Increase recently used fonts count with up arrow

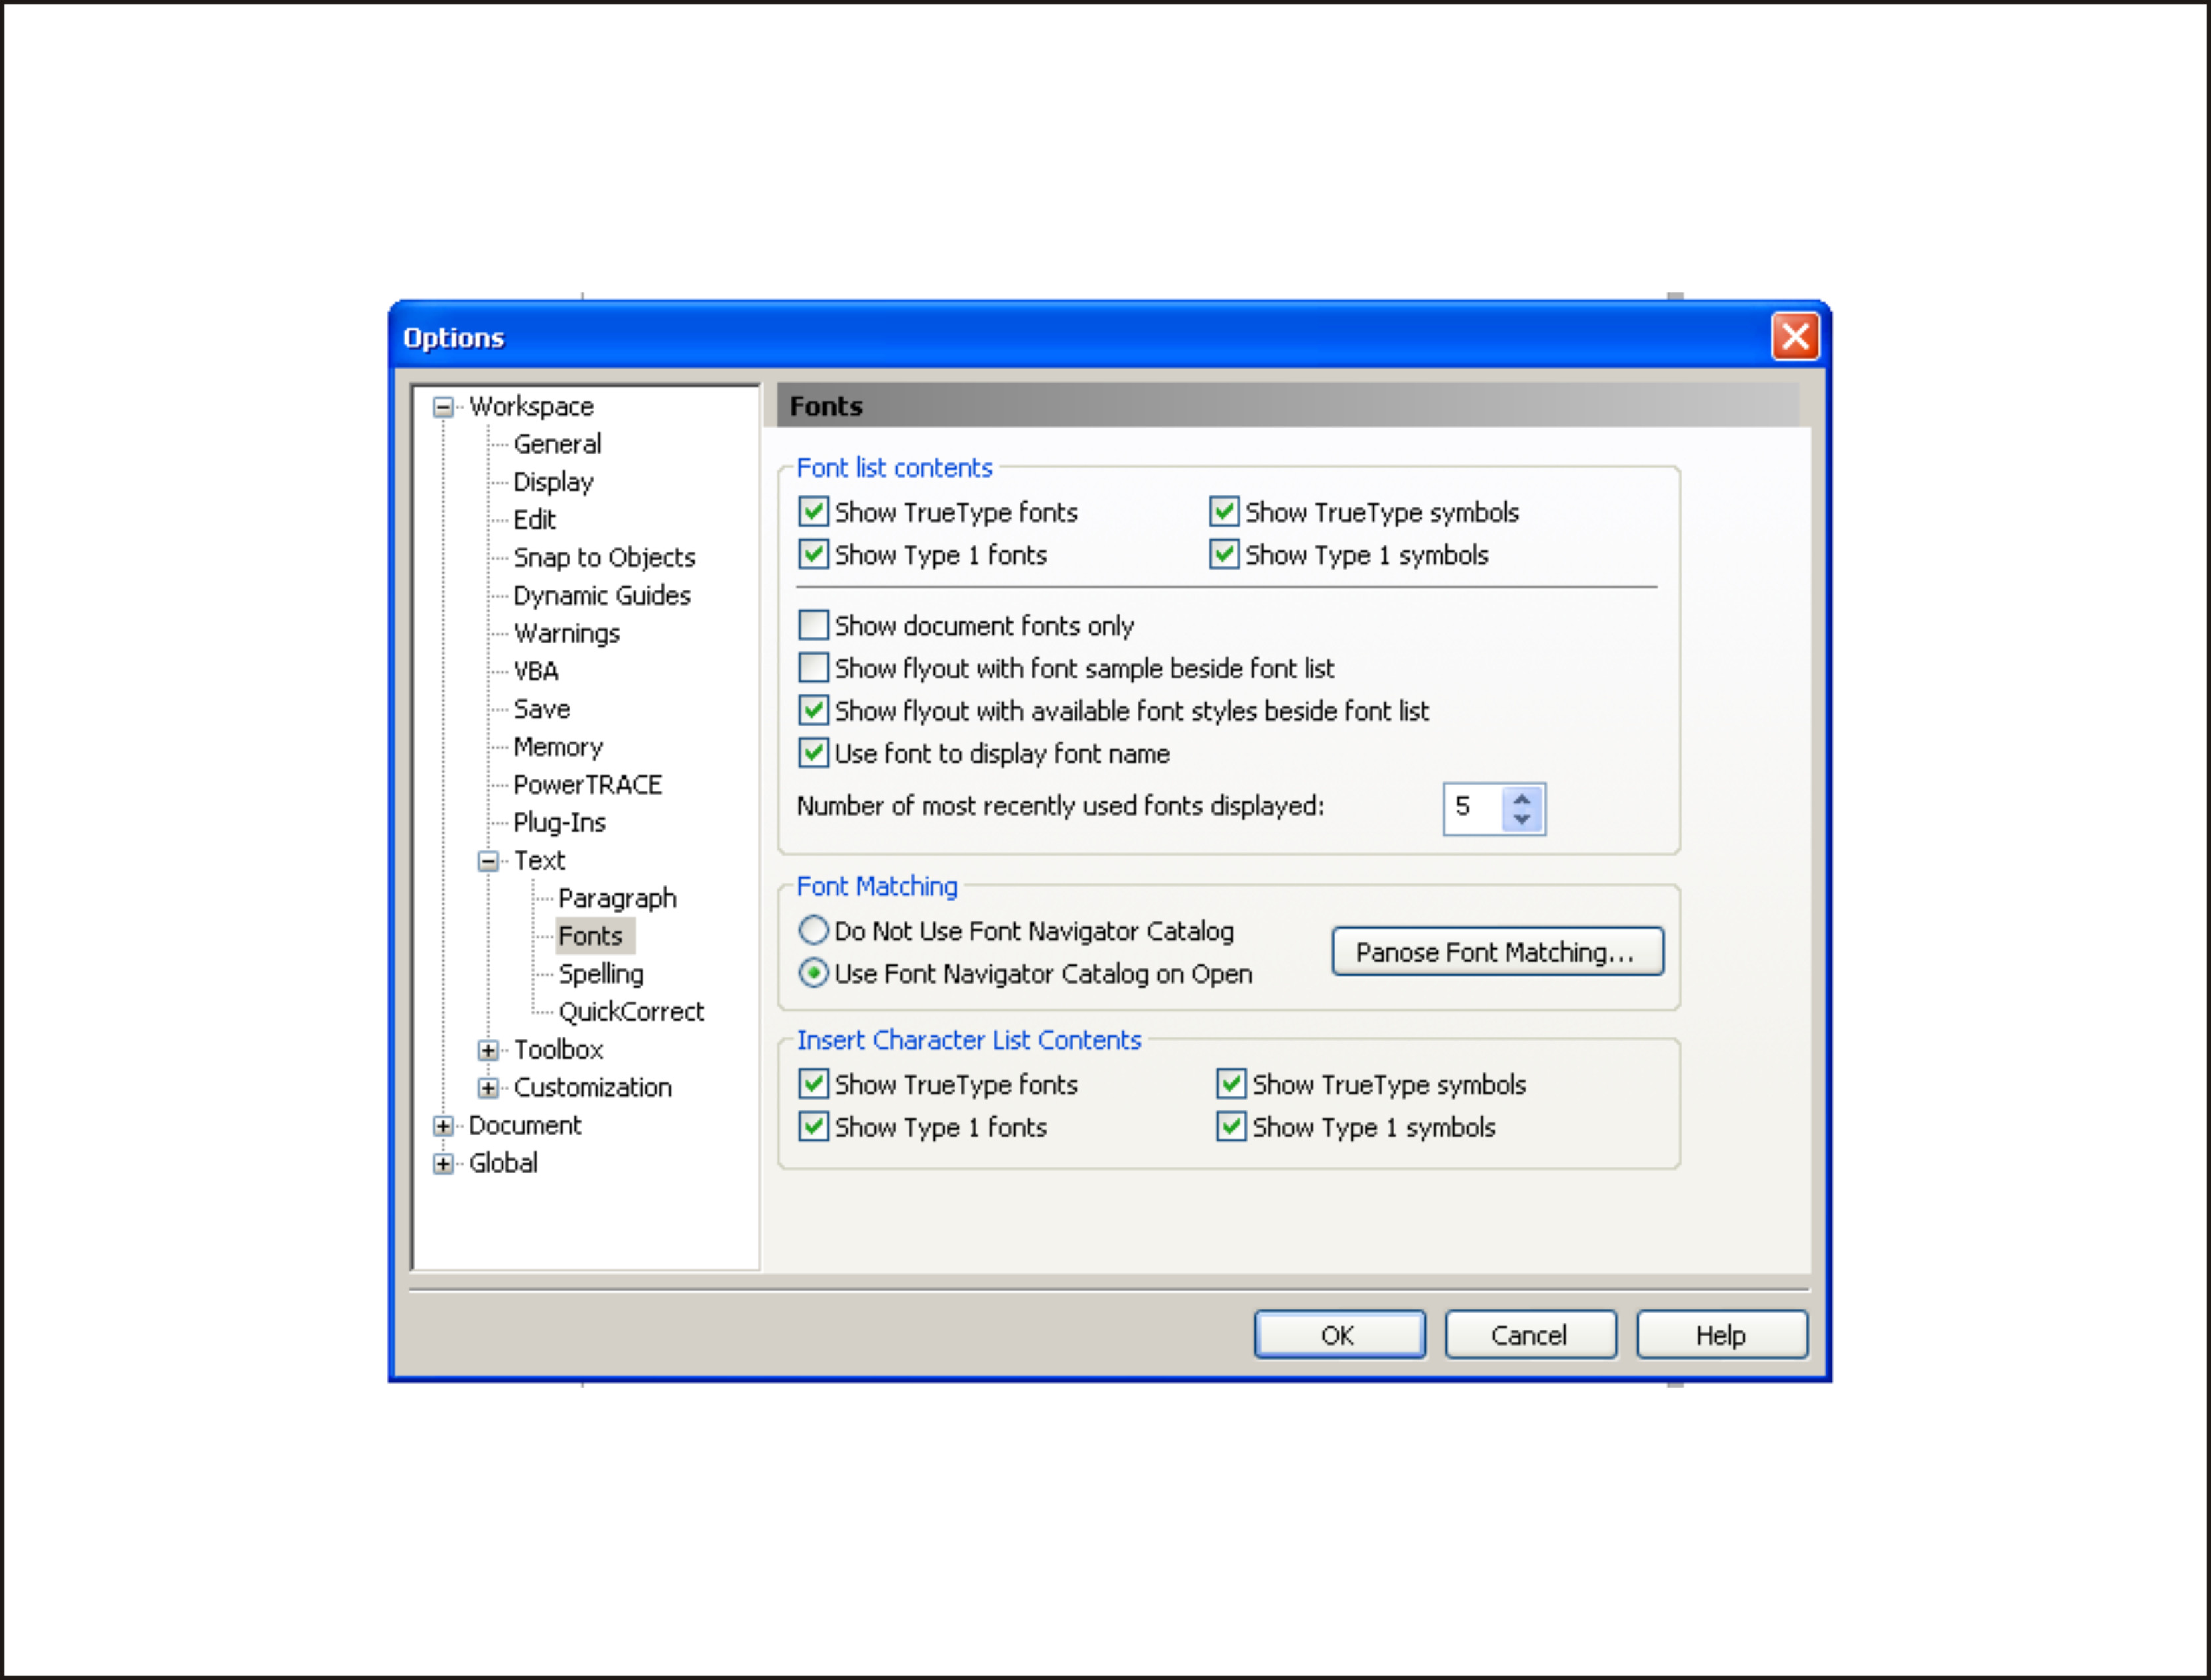pos(1522,799)
